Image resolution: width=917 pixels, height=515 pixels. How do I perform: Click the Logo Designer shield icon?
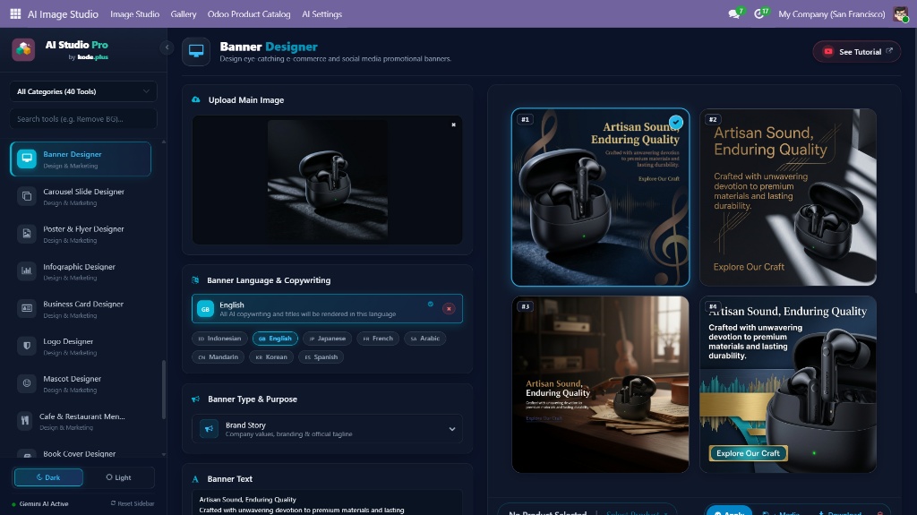tap(26, 346)
